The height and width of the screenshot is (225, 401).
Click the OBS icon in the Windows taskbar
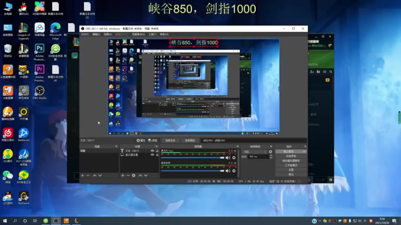tap(56, 221)
